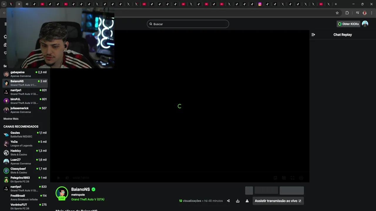
Task: Mute the clip with the volume icon
Action: click(67, 178)
